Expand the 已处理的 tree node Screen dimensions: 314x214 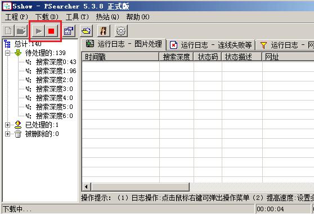pos(8,125)
